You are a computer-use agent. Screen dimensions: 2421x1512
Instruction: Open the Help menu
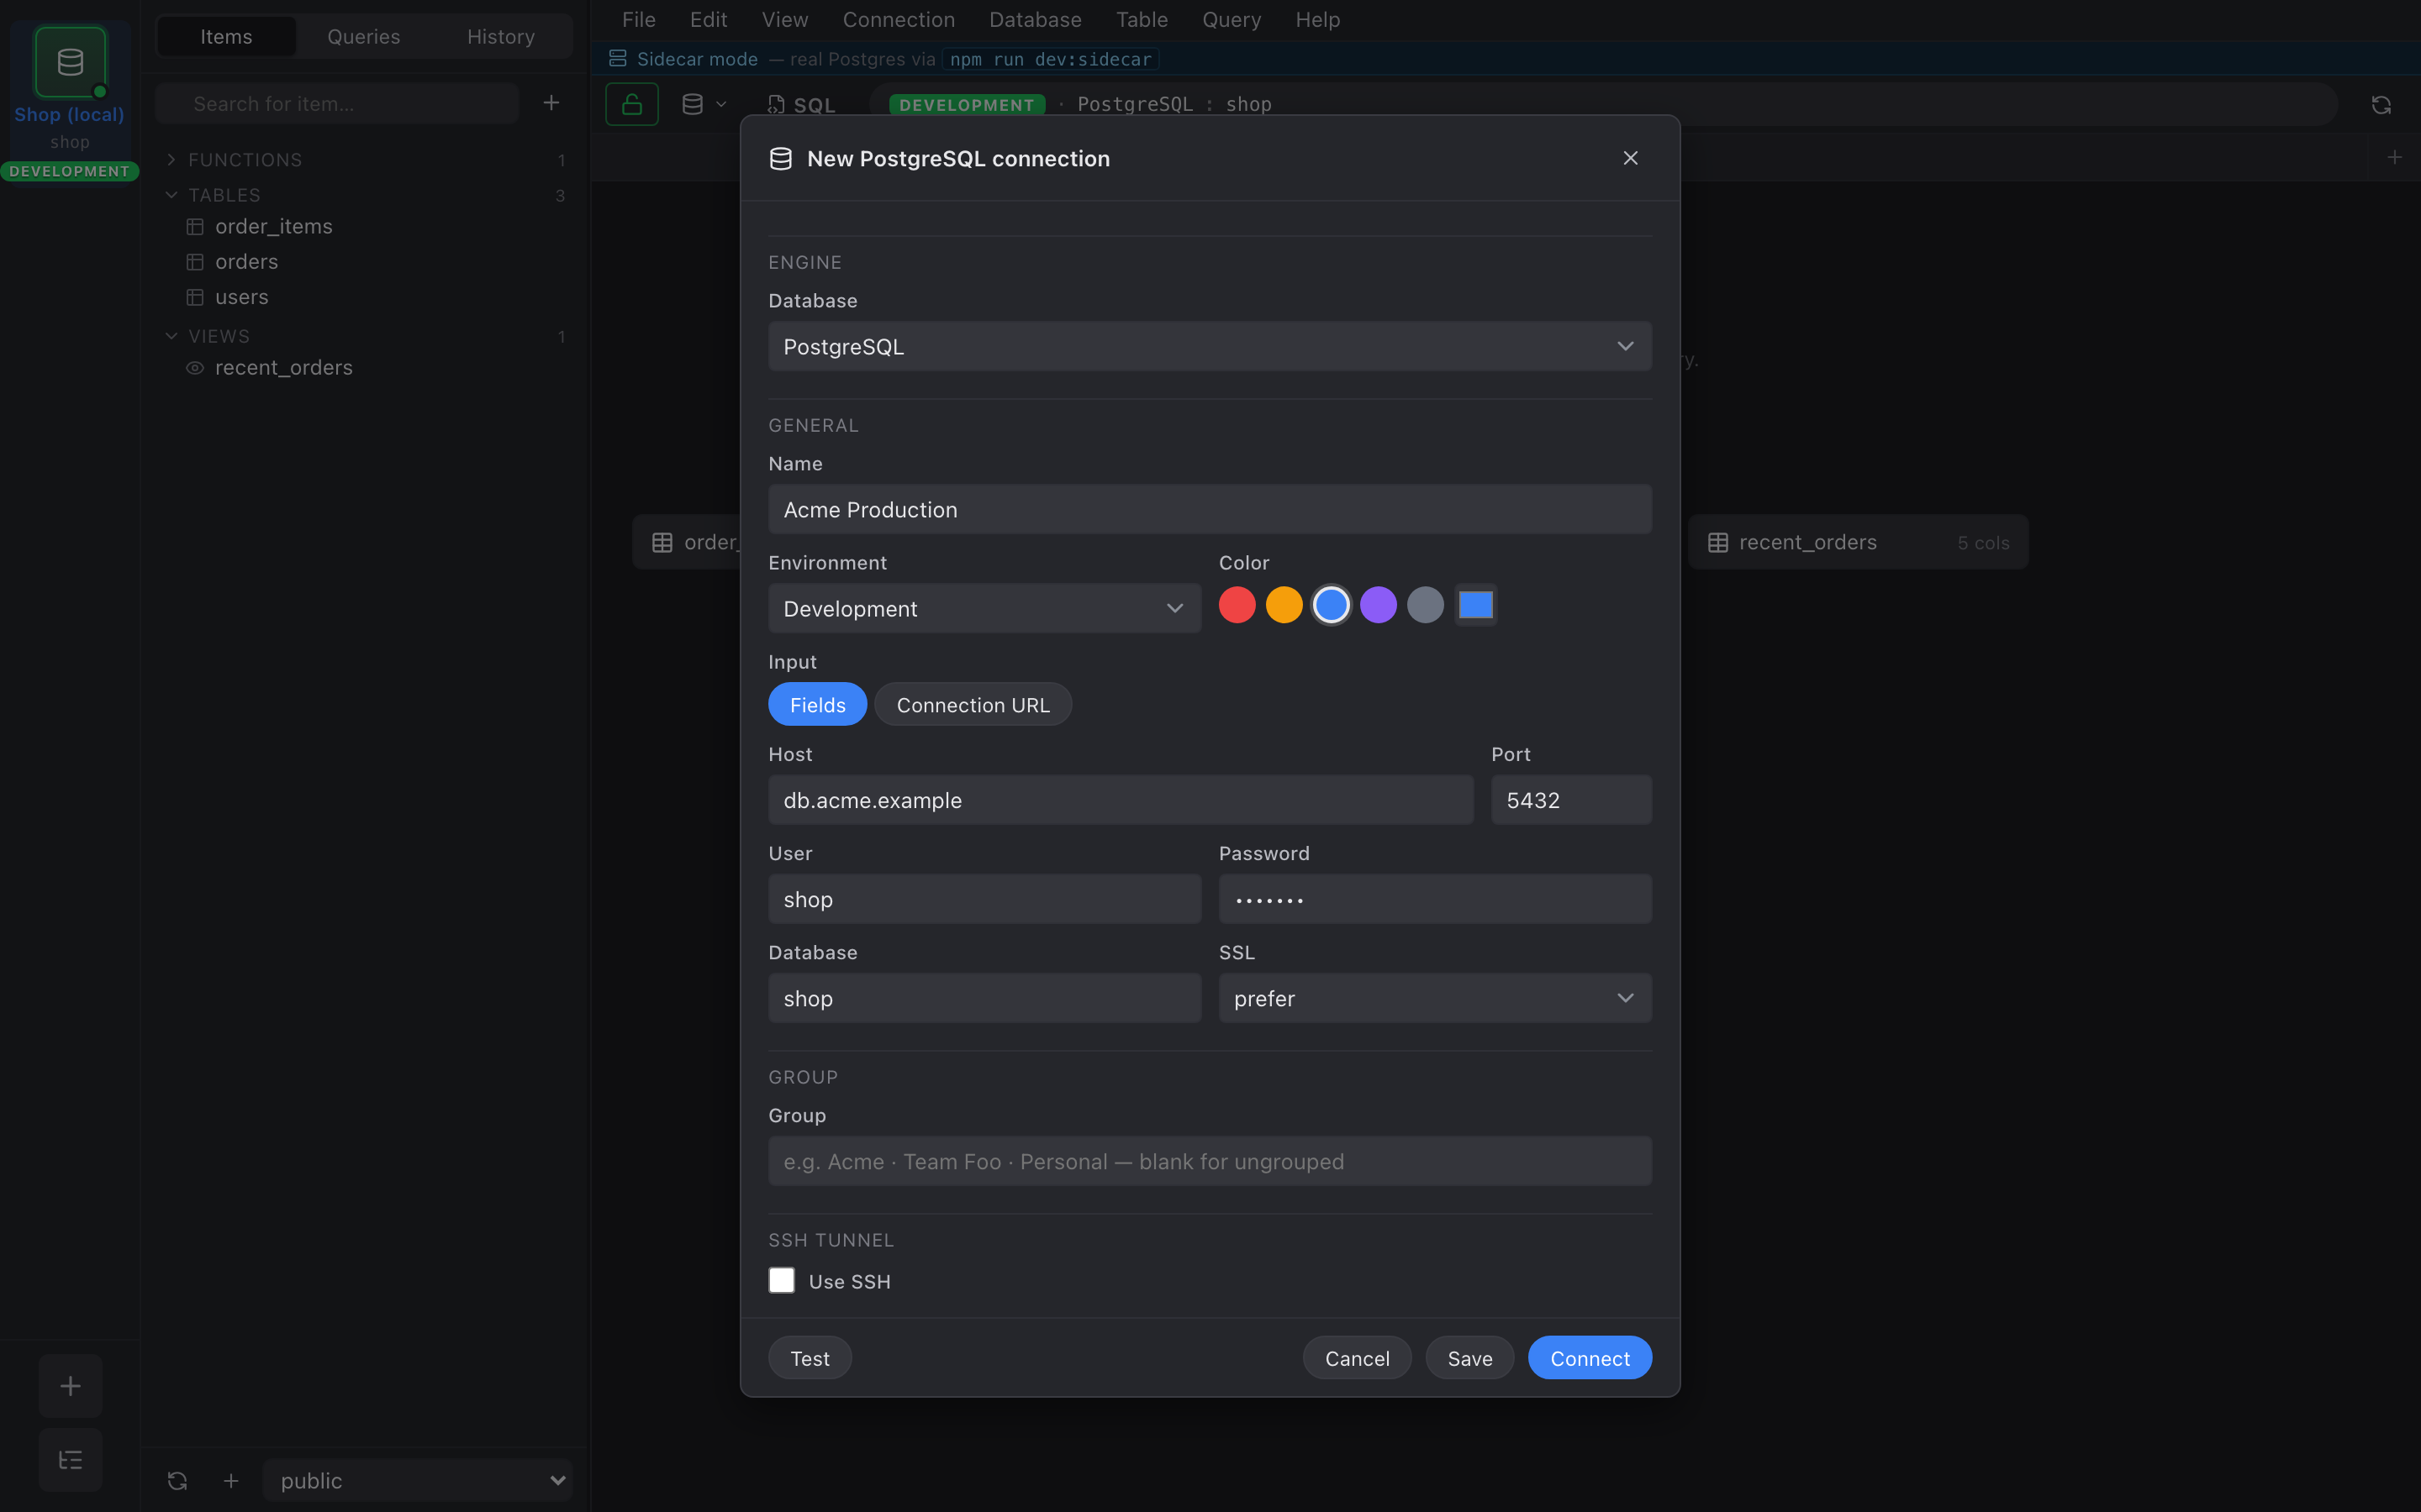pos(1317,20)
